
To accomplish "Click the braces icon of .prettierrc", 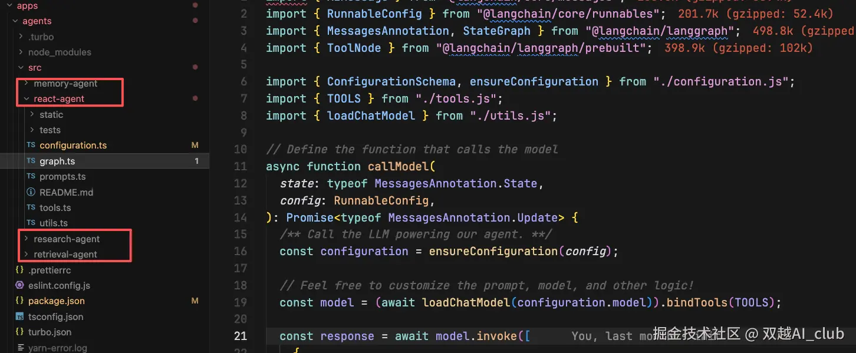I will click(19, 270).
